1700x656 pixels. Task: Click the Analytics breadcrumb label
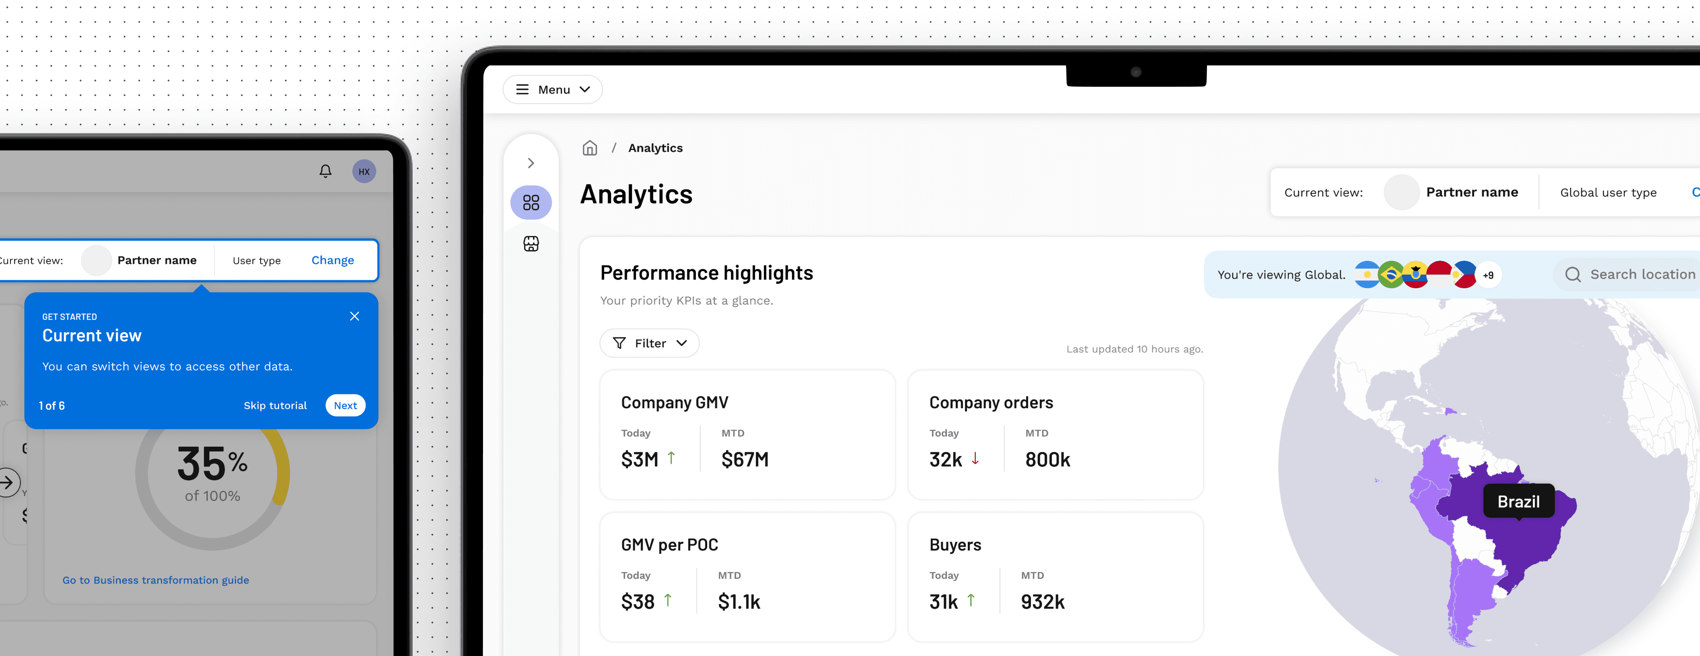tap(655, 148)
